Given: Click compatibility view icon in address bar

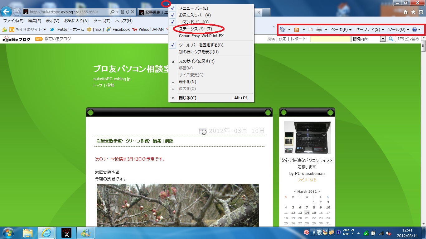Looking at the screenshot, I should coord(123,12).
